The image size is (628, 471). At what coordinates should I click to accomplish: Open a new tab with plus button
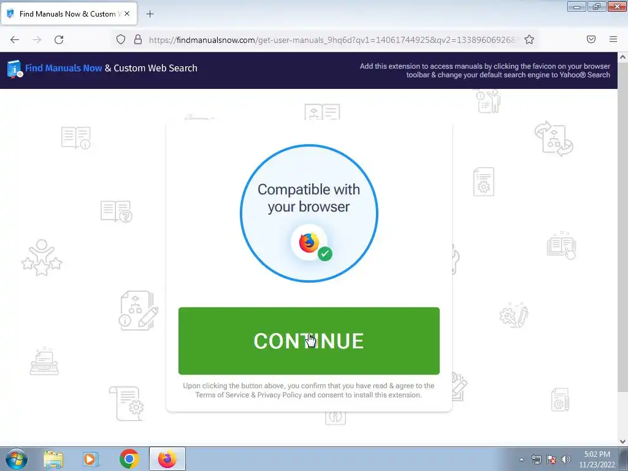(150, 14)
